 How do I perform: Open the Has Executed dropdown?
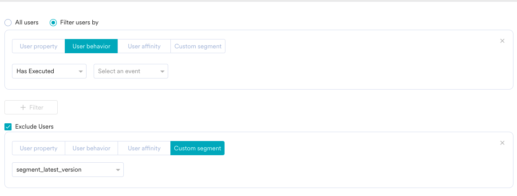coord(49,71)
